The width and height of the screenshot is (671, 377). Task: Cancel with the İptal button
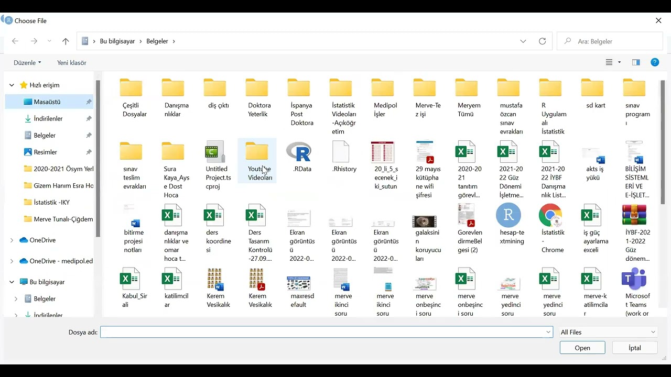[635, 348]
